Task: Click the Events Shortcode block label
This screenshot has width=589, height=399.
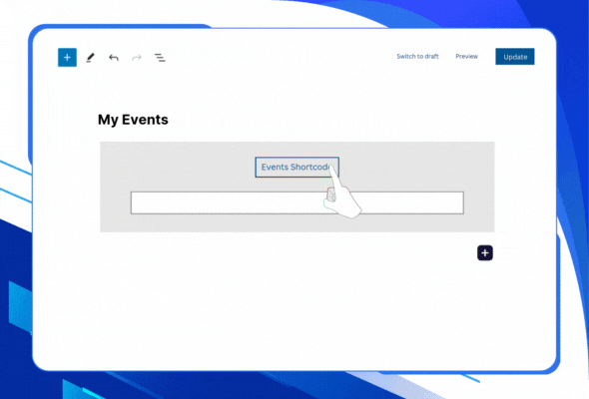Action: (x=297, y=167)
